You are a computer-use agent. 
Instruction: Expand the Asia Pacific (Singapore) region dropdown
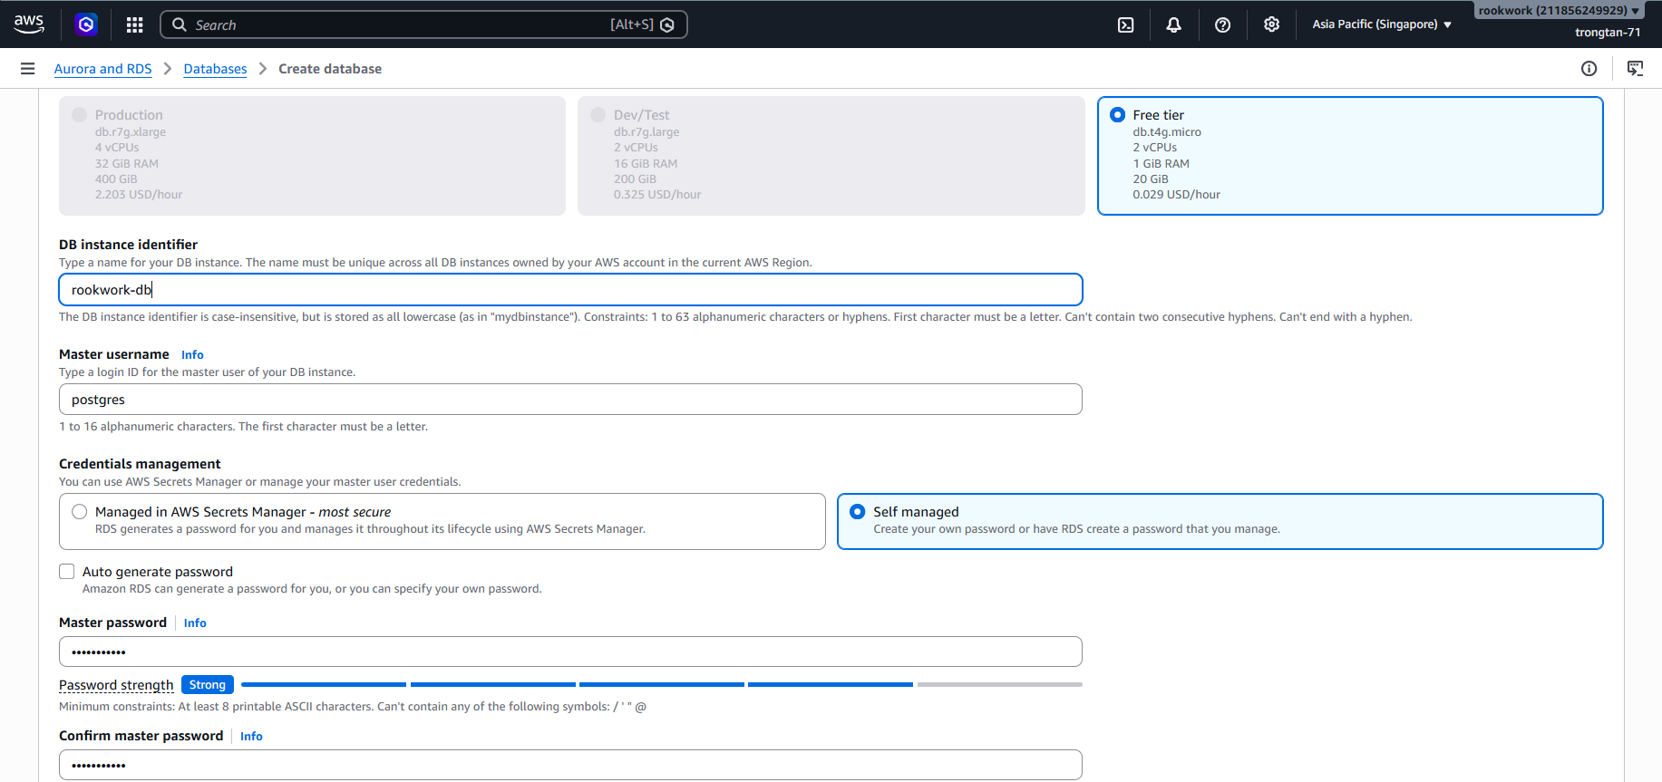pyautogui.click(x=1382, y=24)
